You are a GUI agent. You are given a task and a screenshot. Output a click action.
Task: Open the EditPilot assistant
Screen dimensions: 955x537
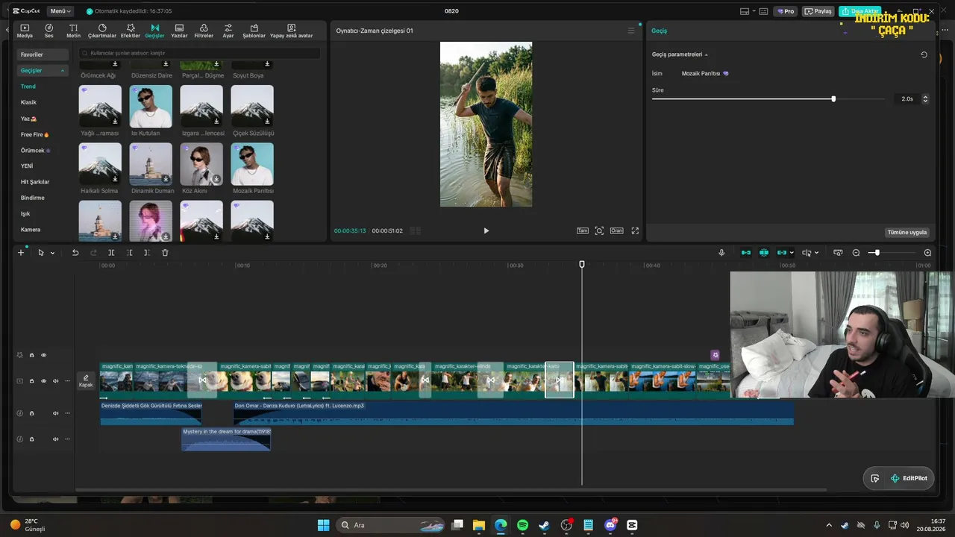pyautogui.click(x=909, y=478)
